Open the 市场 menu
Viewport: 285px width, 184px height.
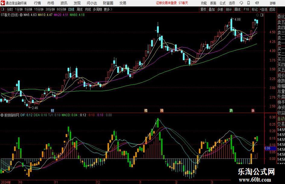pyautogui.click(x=51, y=3)
